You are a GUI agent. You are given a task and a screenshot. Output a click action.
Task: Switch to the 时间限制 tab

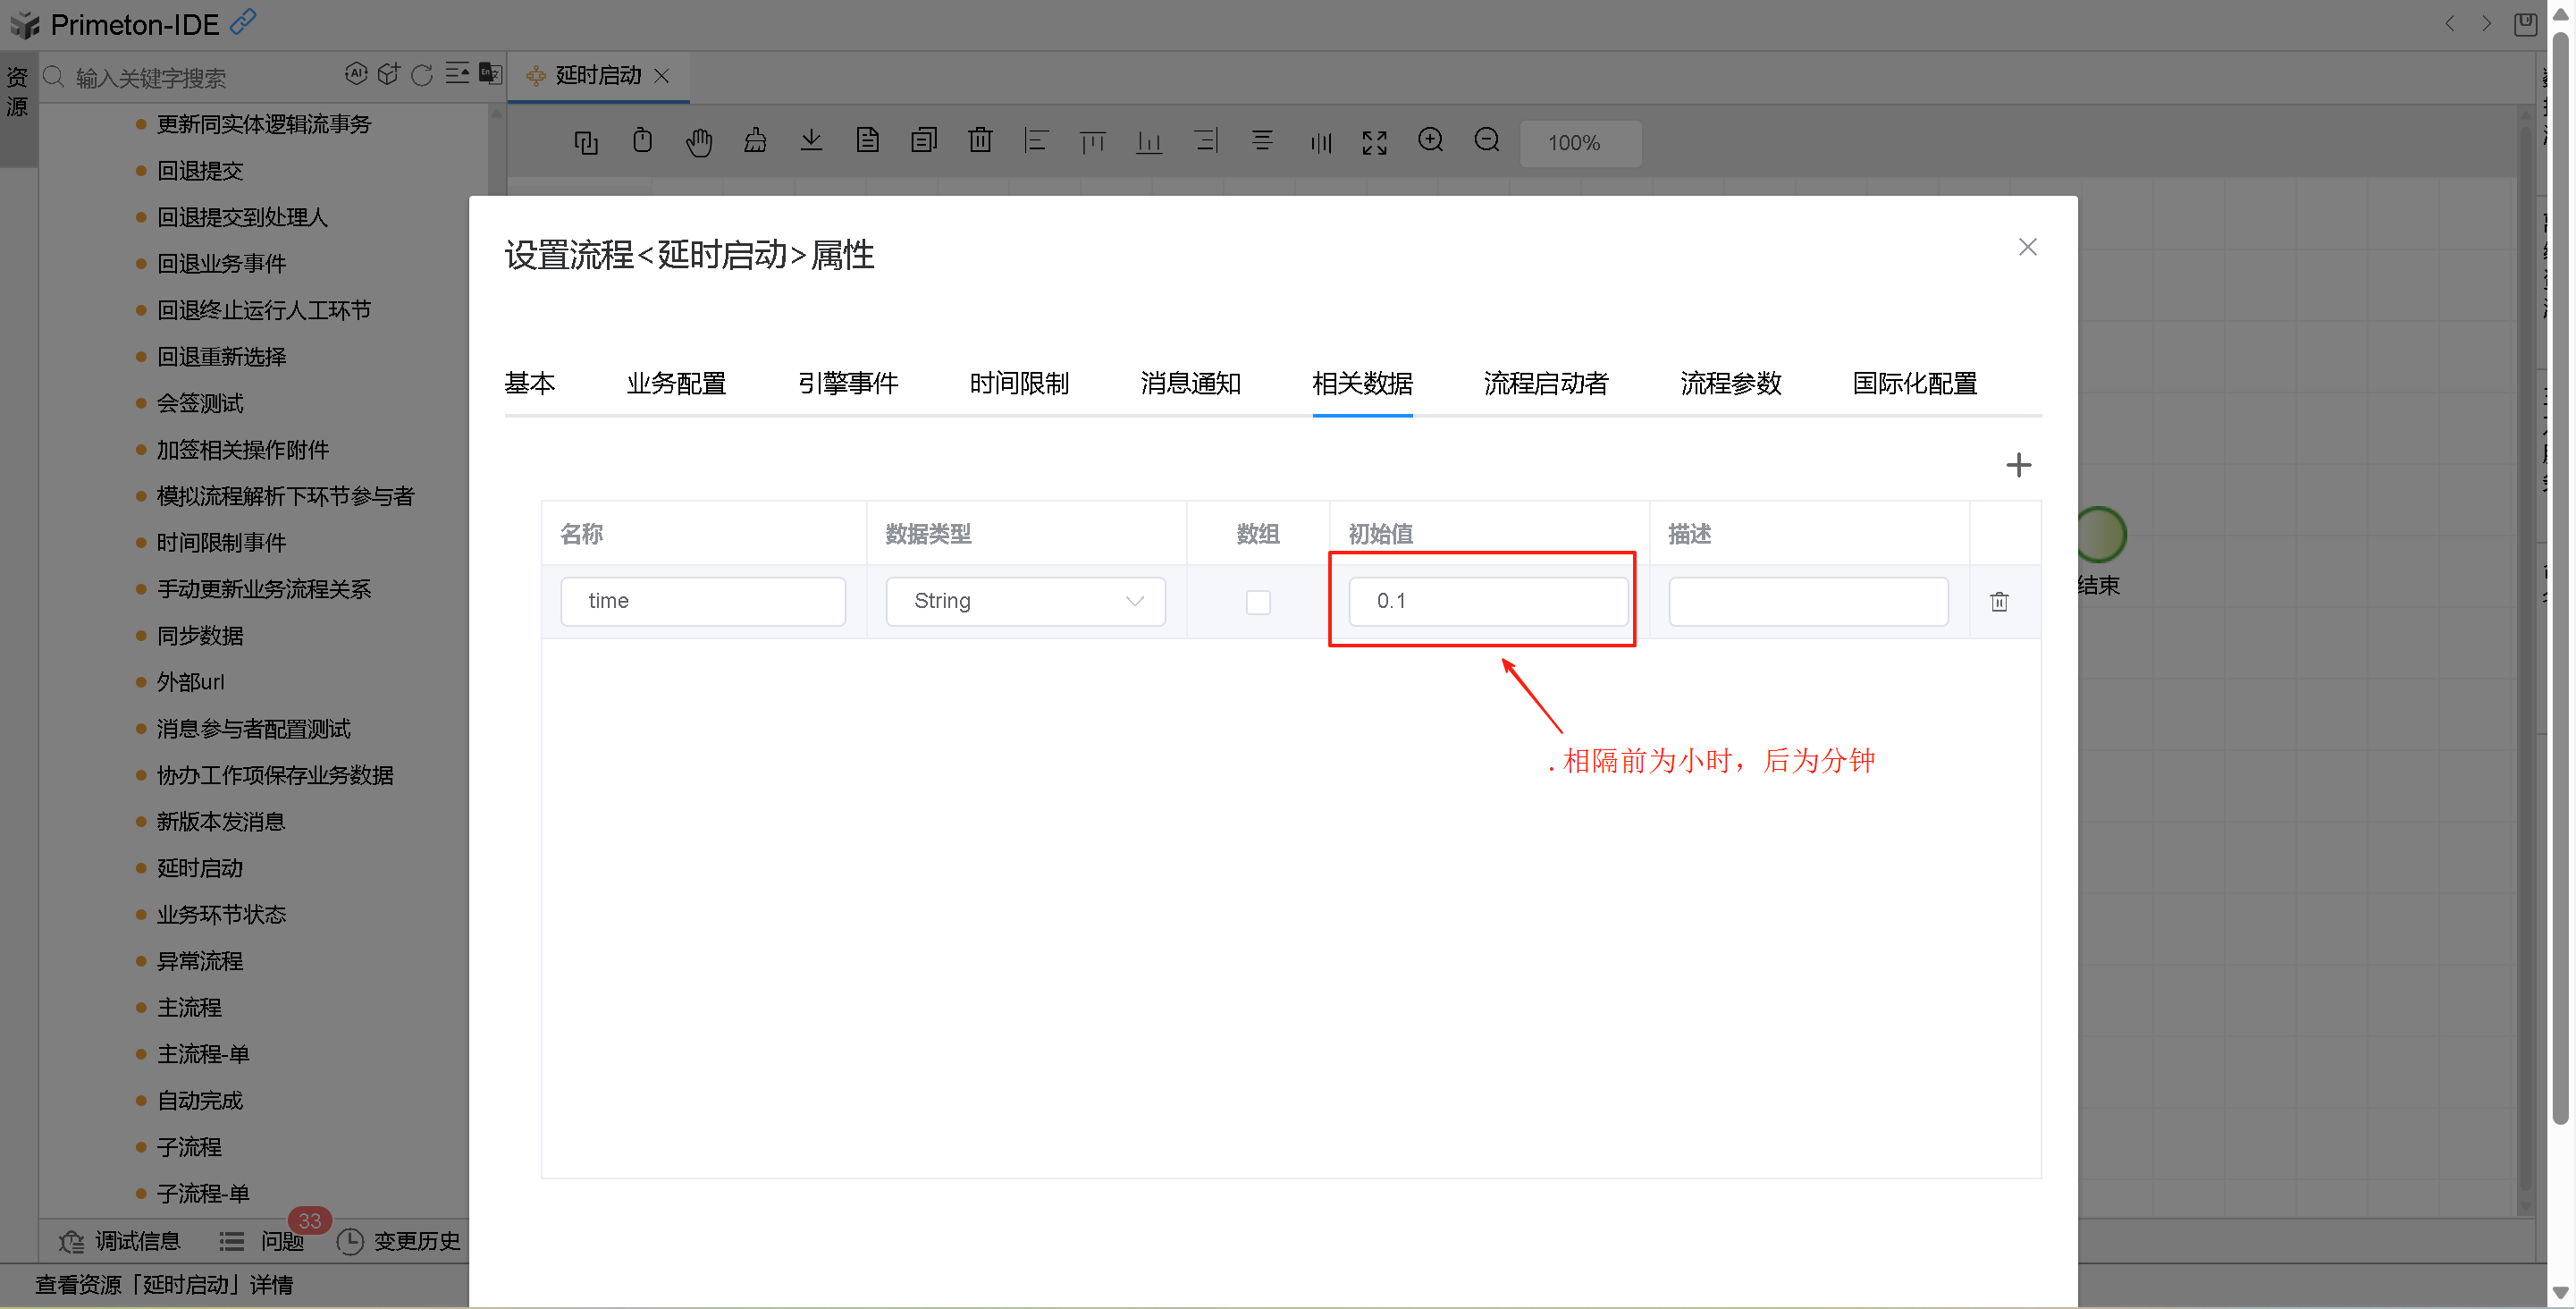[x=1018, y=383]
